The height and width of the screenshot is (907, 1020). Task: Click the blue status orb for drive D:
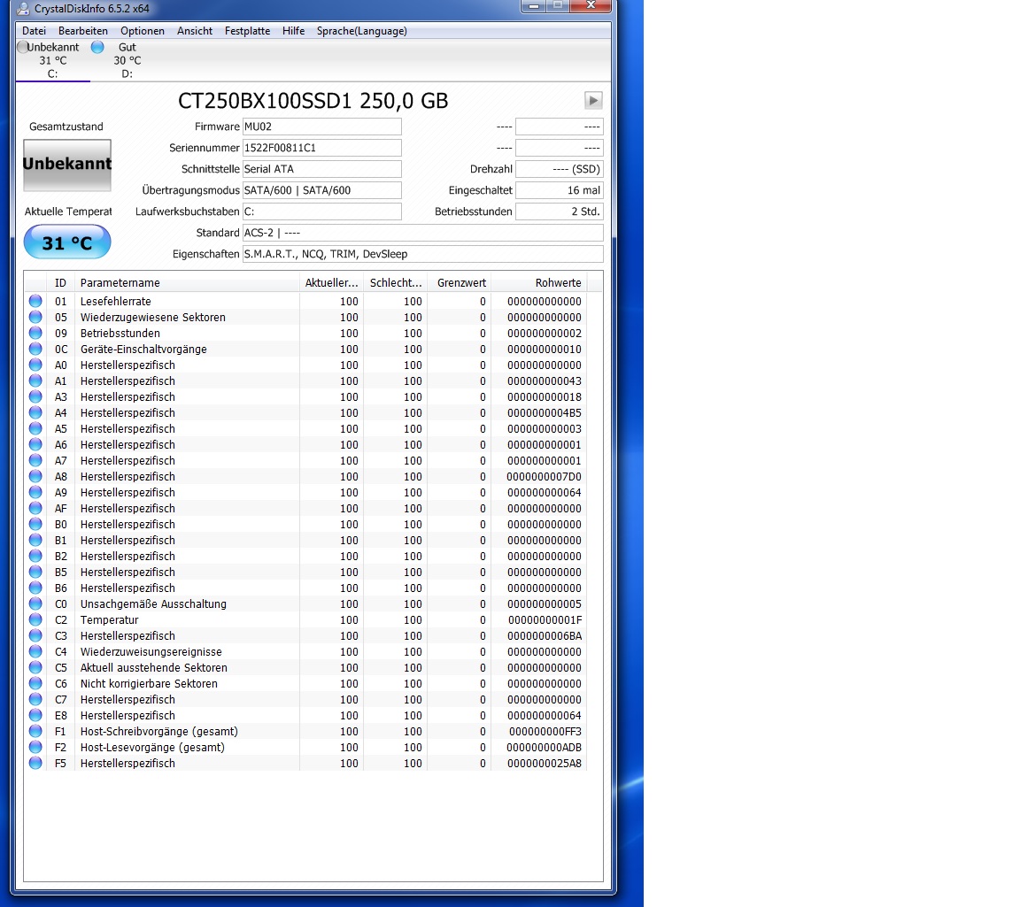click(x=97, y=47)
